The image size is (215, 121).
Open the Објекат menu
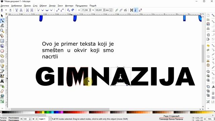coord(43,6)
